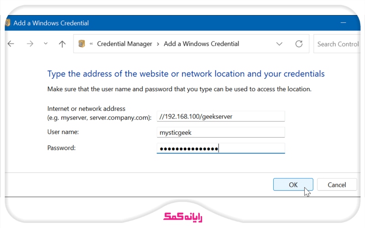Select Add a Windows Credential breadcrumb

pyautogui.click(x=201, y=44)
